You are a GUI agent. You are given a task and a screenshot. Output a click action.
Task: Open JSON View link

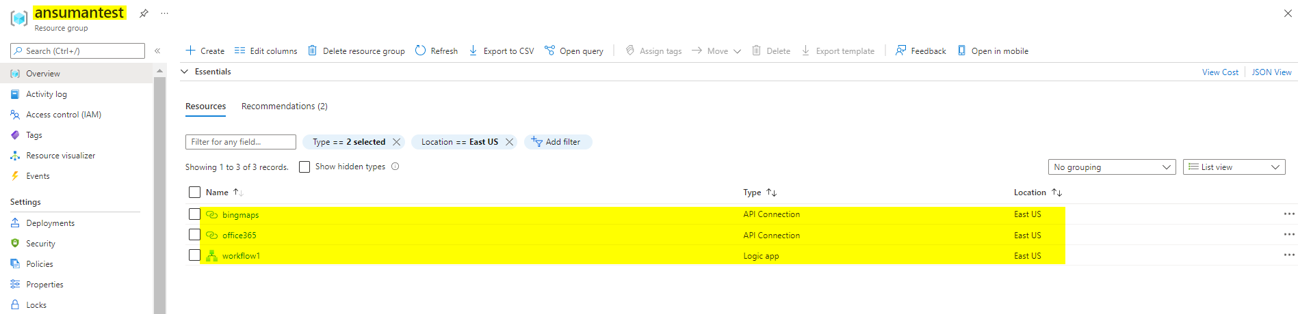coord(1271,72)
